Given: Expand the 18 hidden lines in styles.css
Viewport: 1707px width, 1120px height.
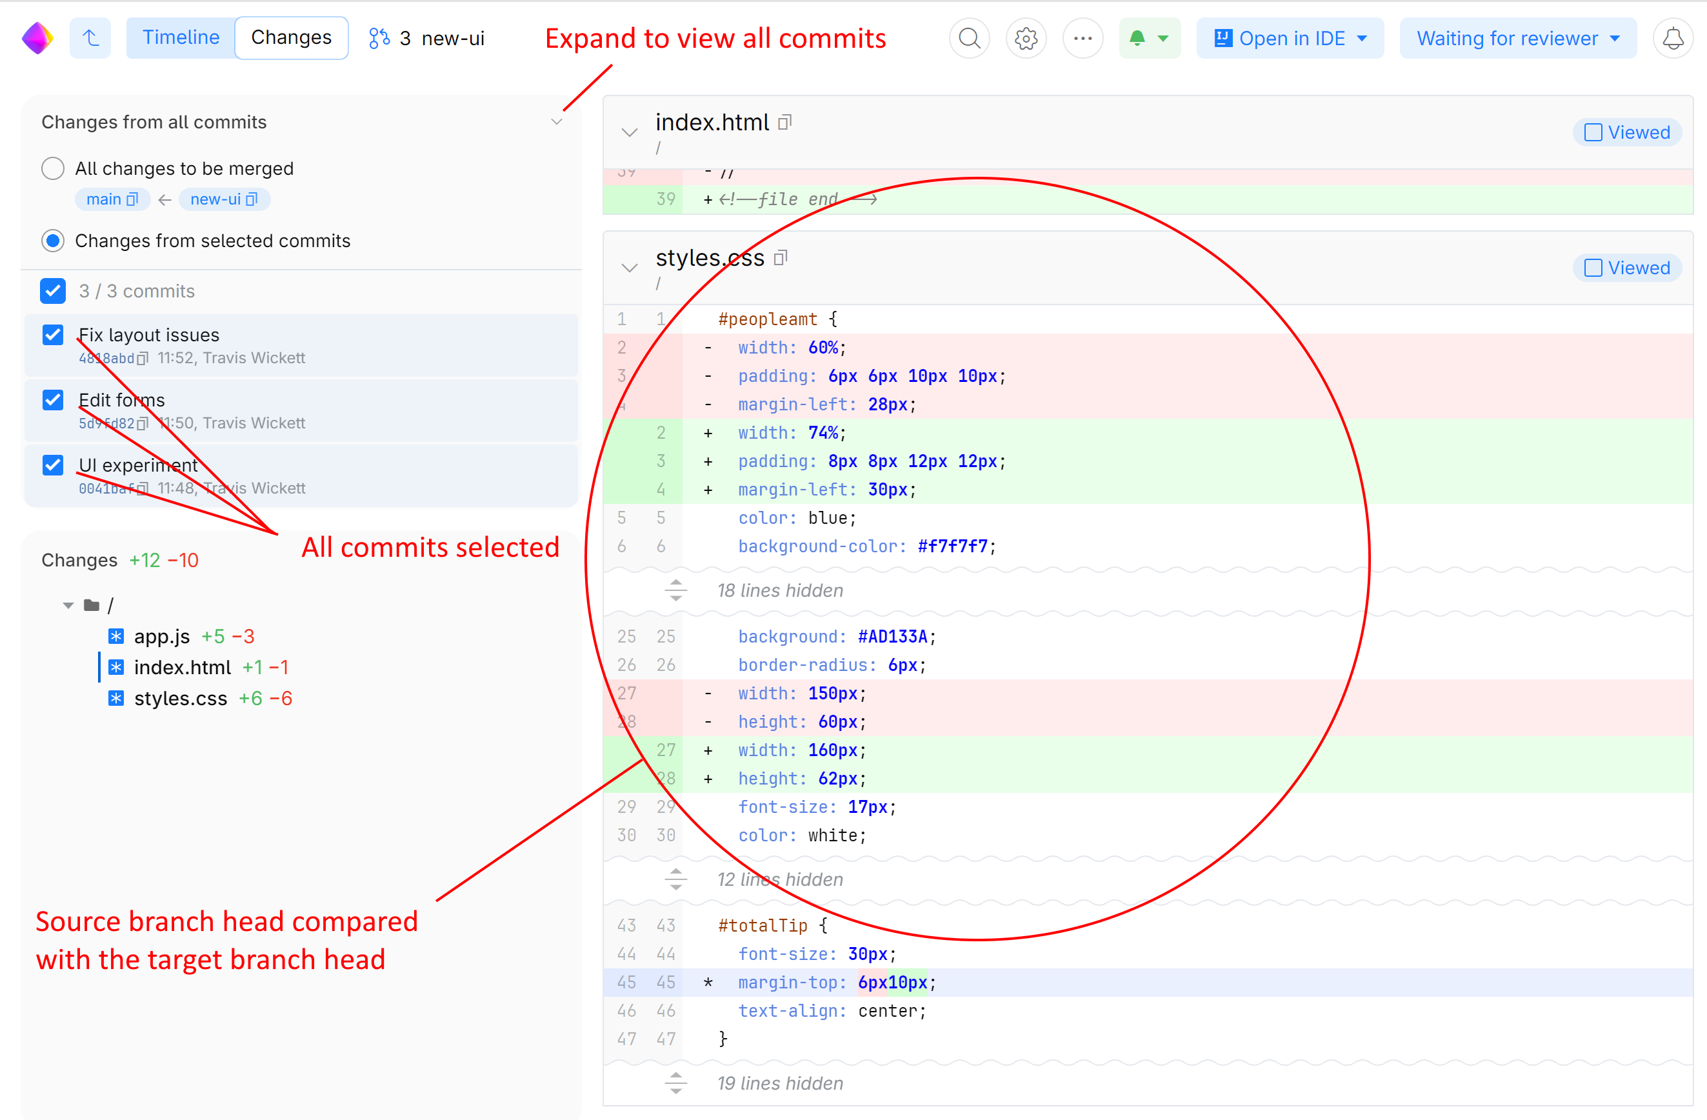Looking at the screenshot, I should 675,590.
